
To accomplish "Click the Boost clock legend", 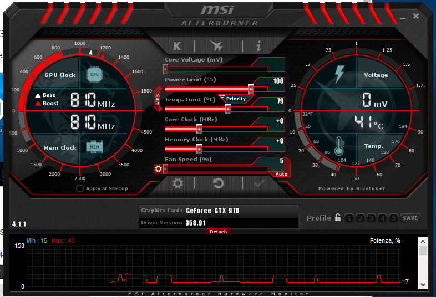I will (47, 104).
